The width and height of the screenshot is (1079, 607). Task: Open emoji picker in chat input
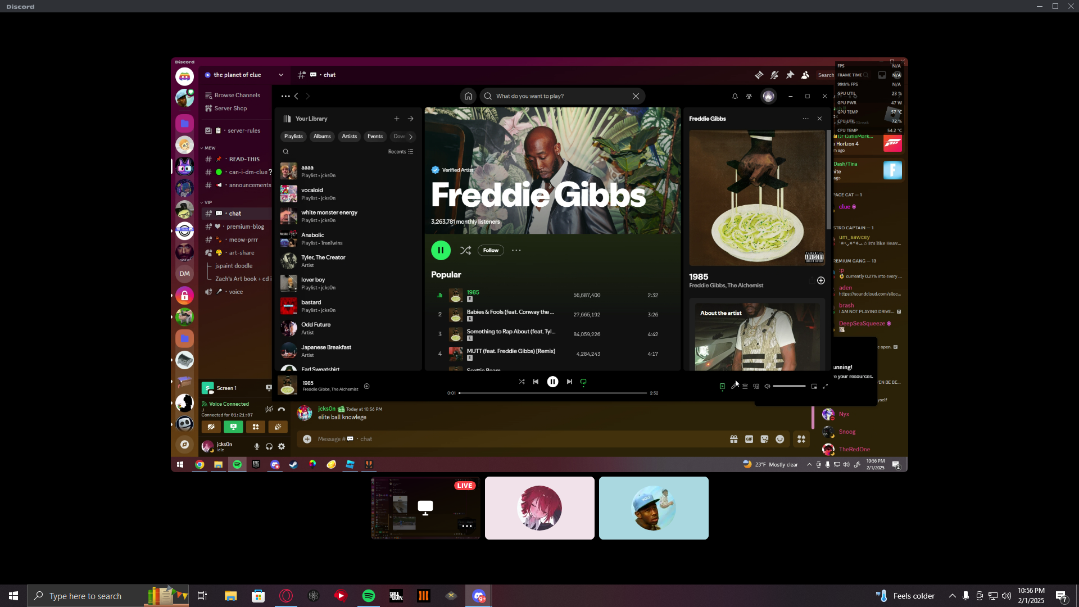point(779,439)
